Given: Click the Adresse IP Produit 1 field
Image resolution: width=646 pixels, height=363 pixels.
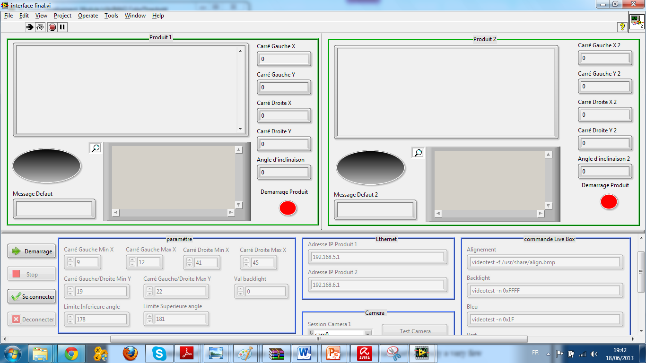Looking at the screenshot, I should tap(377, 257).
